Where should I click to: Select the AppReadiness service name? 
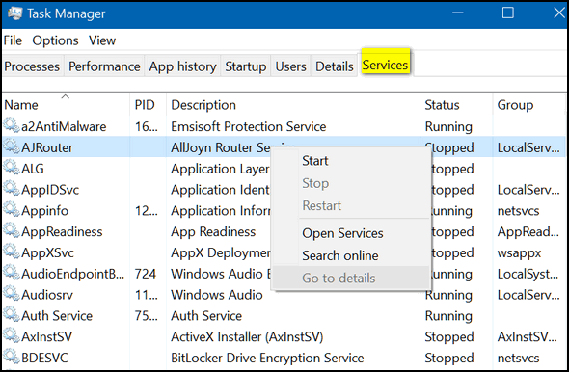pyautogui.click(x=62, y=231)
